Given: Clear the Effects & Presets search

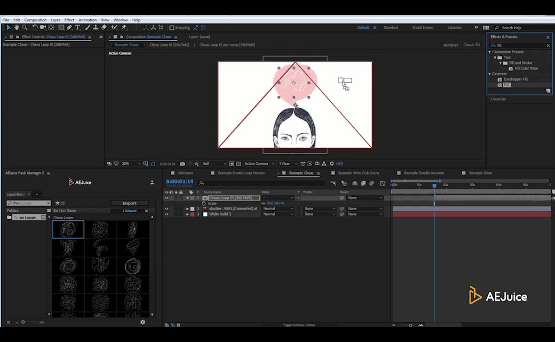Looking at the screenshot, I should click(548, 46).
